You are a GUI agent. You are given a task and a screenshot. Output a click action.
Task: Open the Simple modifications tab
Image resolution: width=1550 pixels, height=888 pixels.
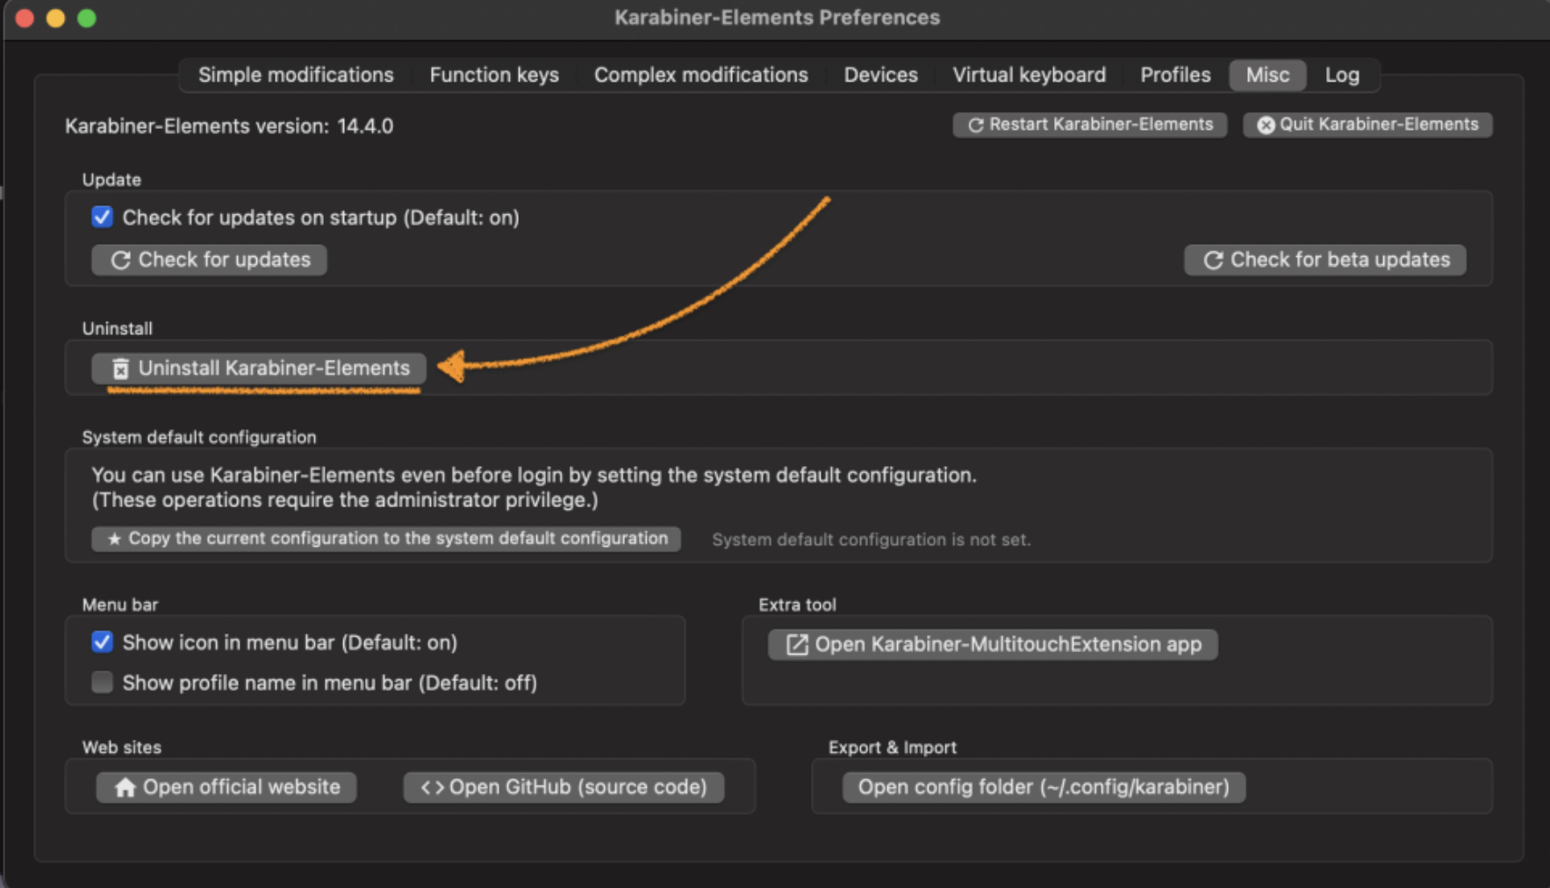(x=296, y=75)
